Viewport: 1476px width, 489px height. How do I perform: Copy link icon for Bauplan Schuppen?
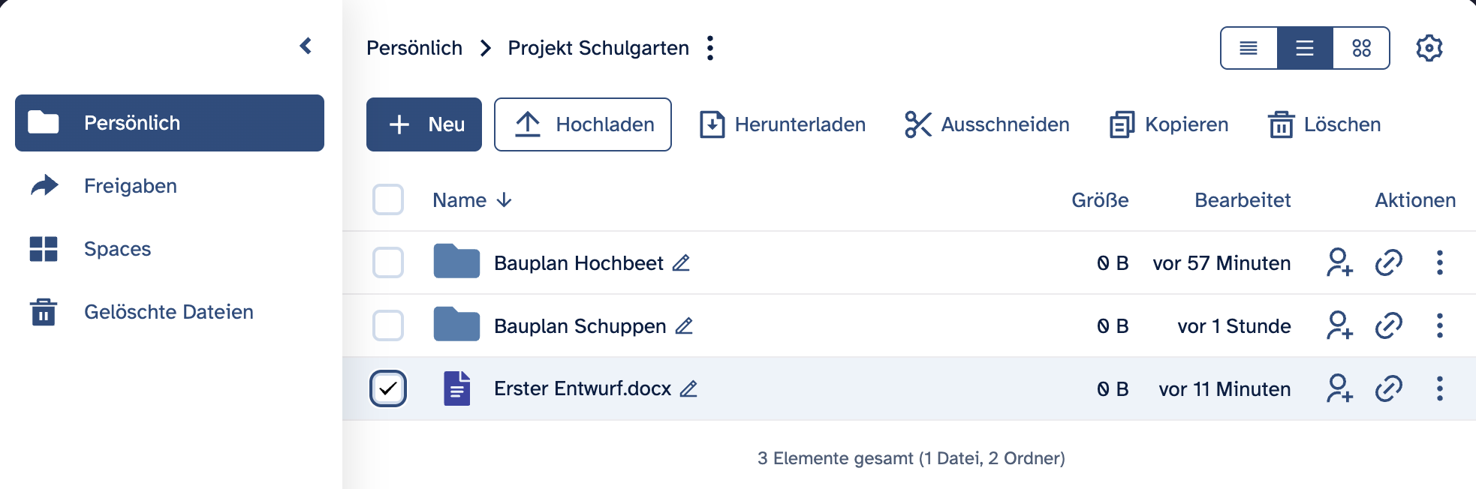(x=1388, y=325)
